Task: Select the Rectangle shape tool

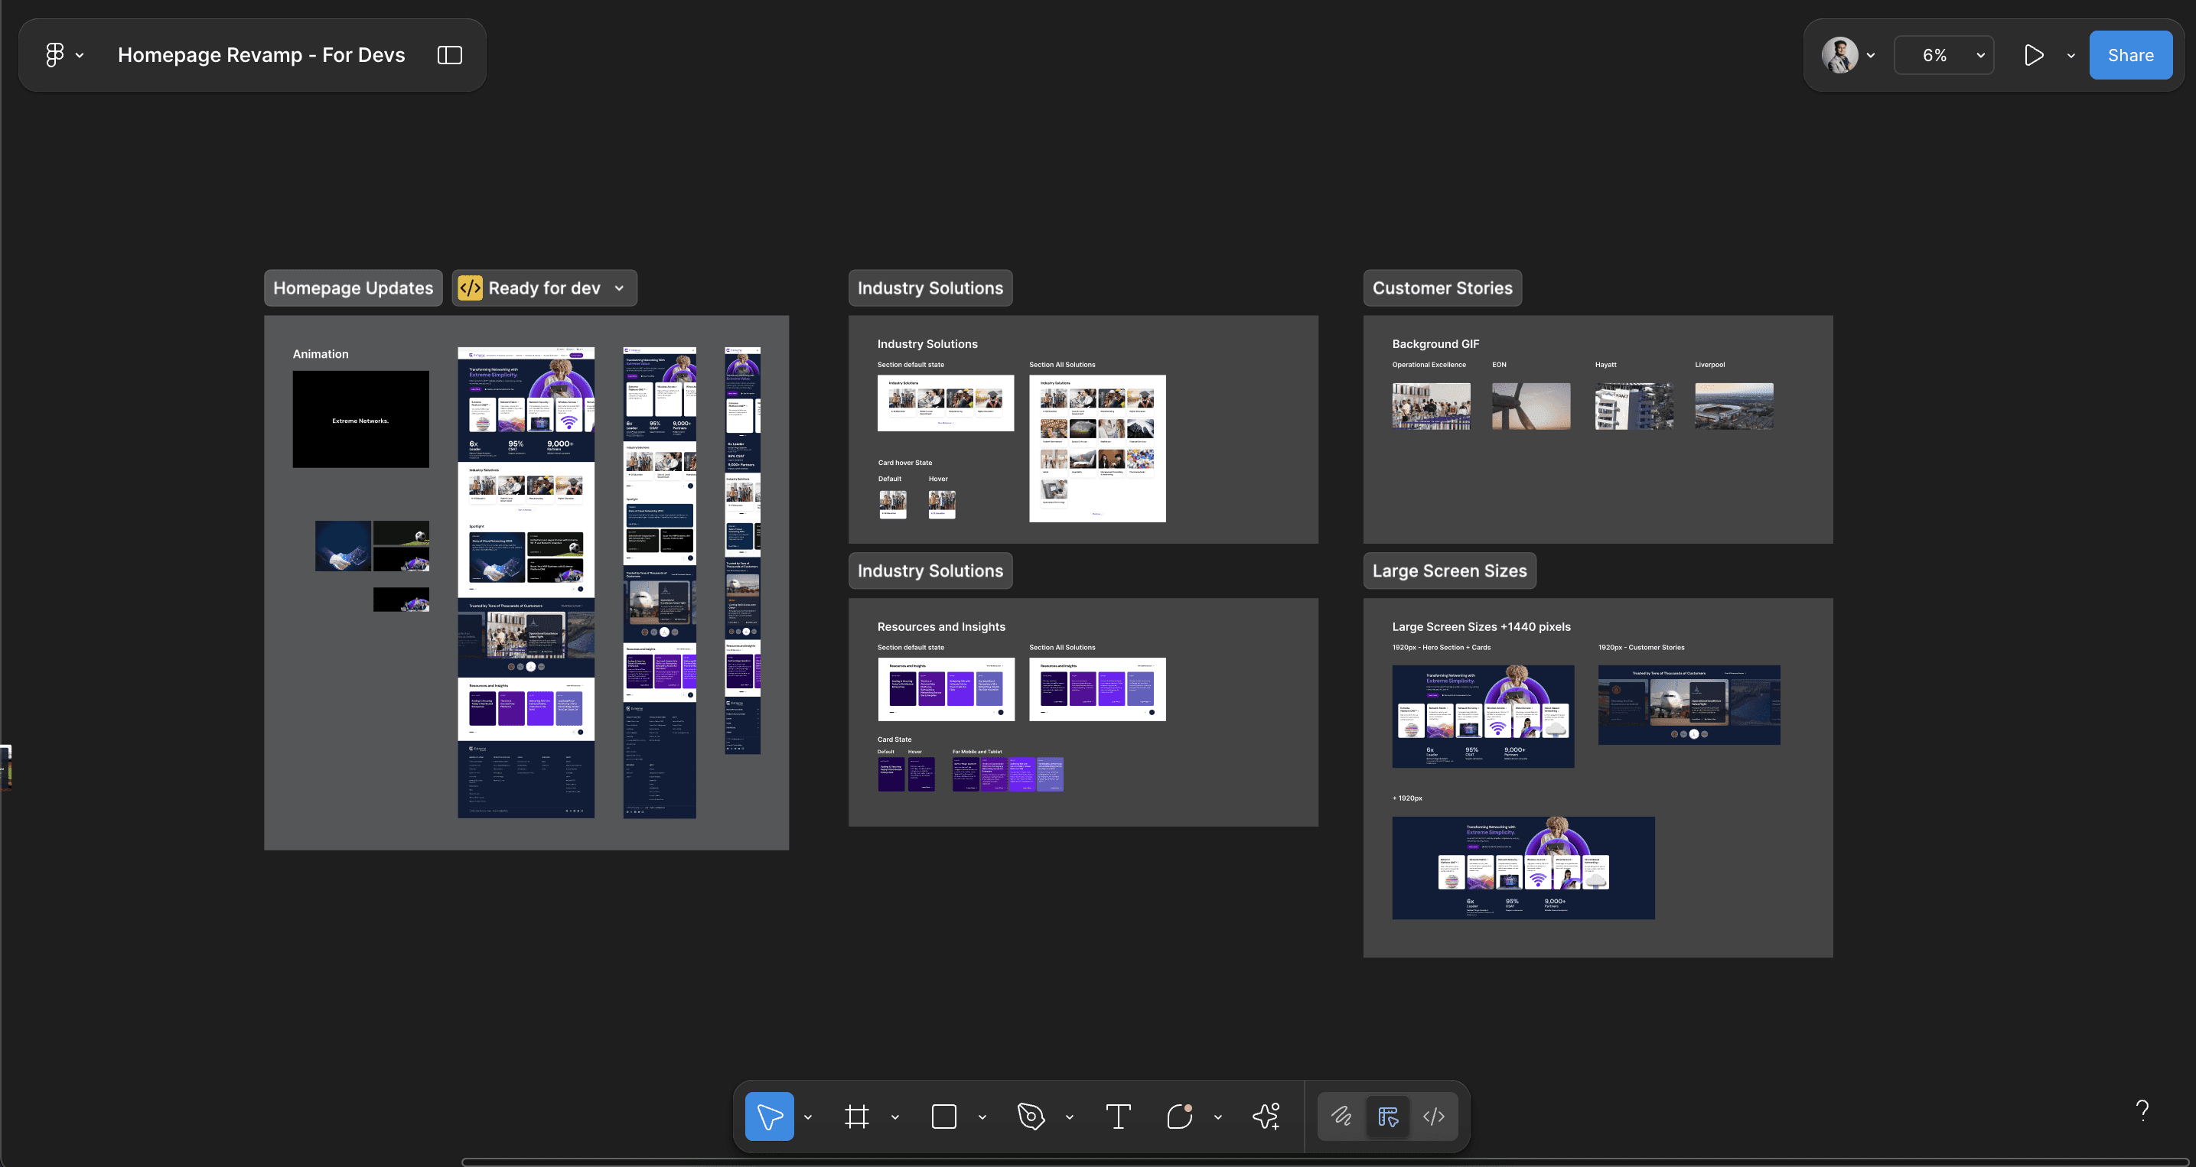Action: (943, 1116)
